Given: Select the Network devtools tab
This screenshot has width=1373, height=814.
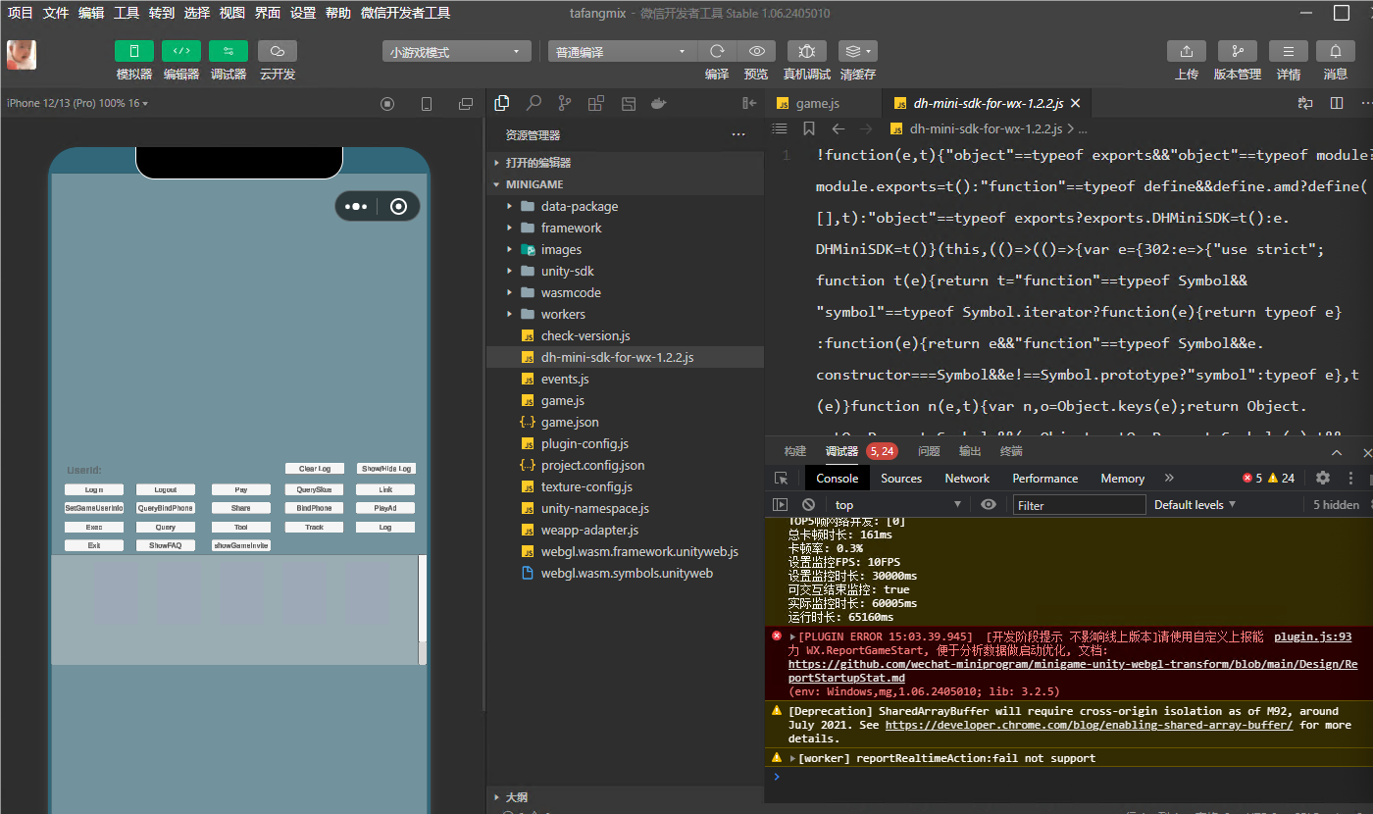Looking at the screenshot, I should [967, 479].
